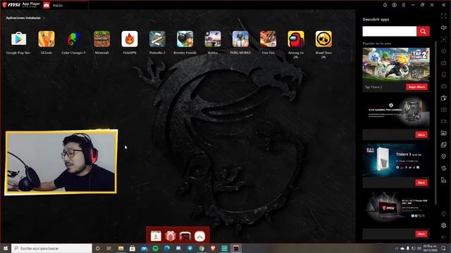Open the Tap Titans 2 banner
Viewport: 451px width, 253px height.
[x=396, y=65]
